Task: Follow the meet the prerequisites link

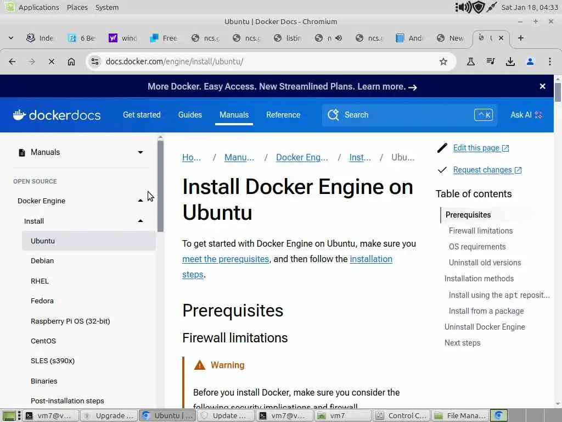Action: pos(226,259)
